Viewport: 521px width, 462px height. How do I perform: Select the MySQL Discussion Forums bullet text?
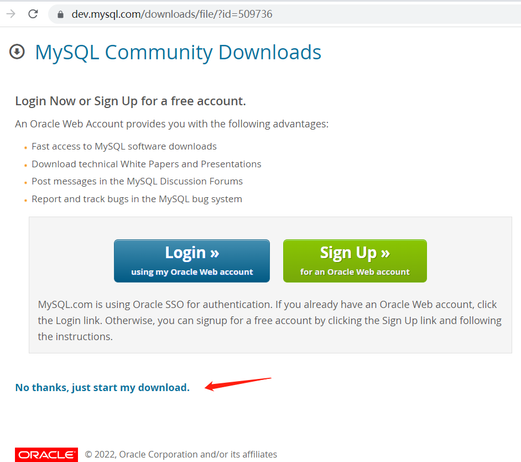137,181
